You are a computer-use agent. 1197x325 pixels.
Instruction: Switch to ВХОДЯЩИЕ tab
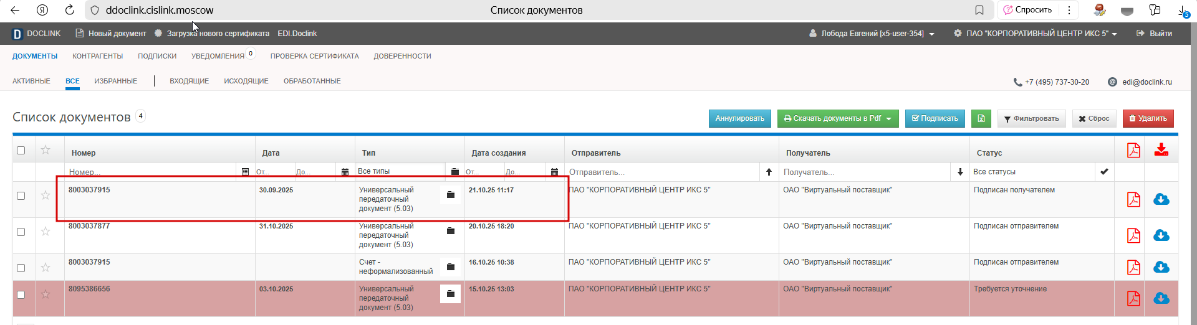[x=190, y=81]
